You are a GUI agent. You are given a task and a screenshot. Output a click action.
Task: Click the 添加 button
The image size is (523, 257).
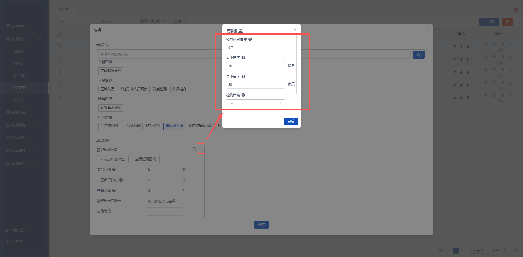pos(489,22)
